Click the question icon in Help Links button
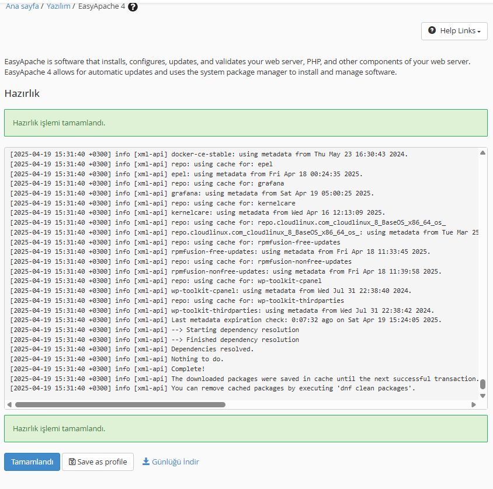Screen dimensions: 493x489 click(432, 30)
